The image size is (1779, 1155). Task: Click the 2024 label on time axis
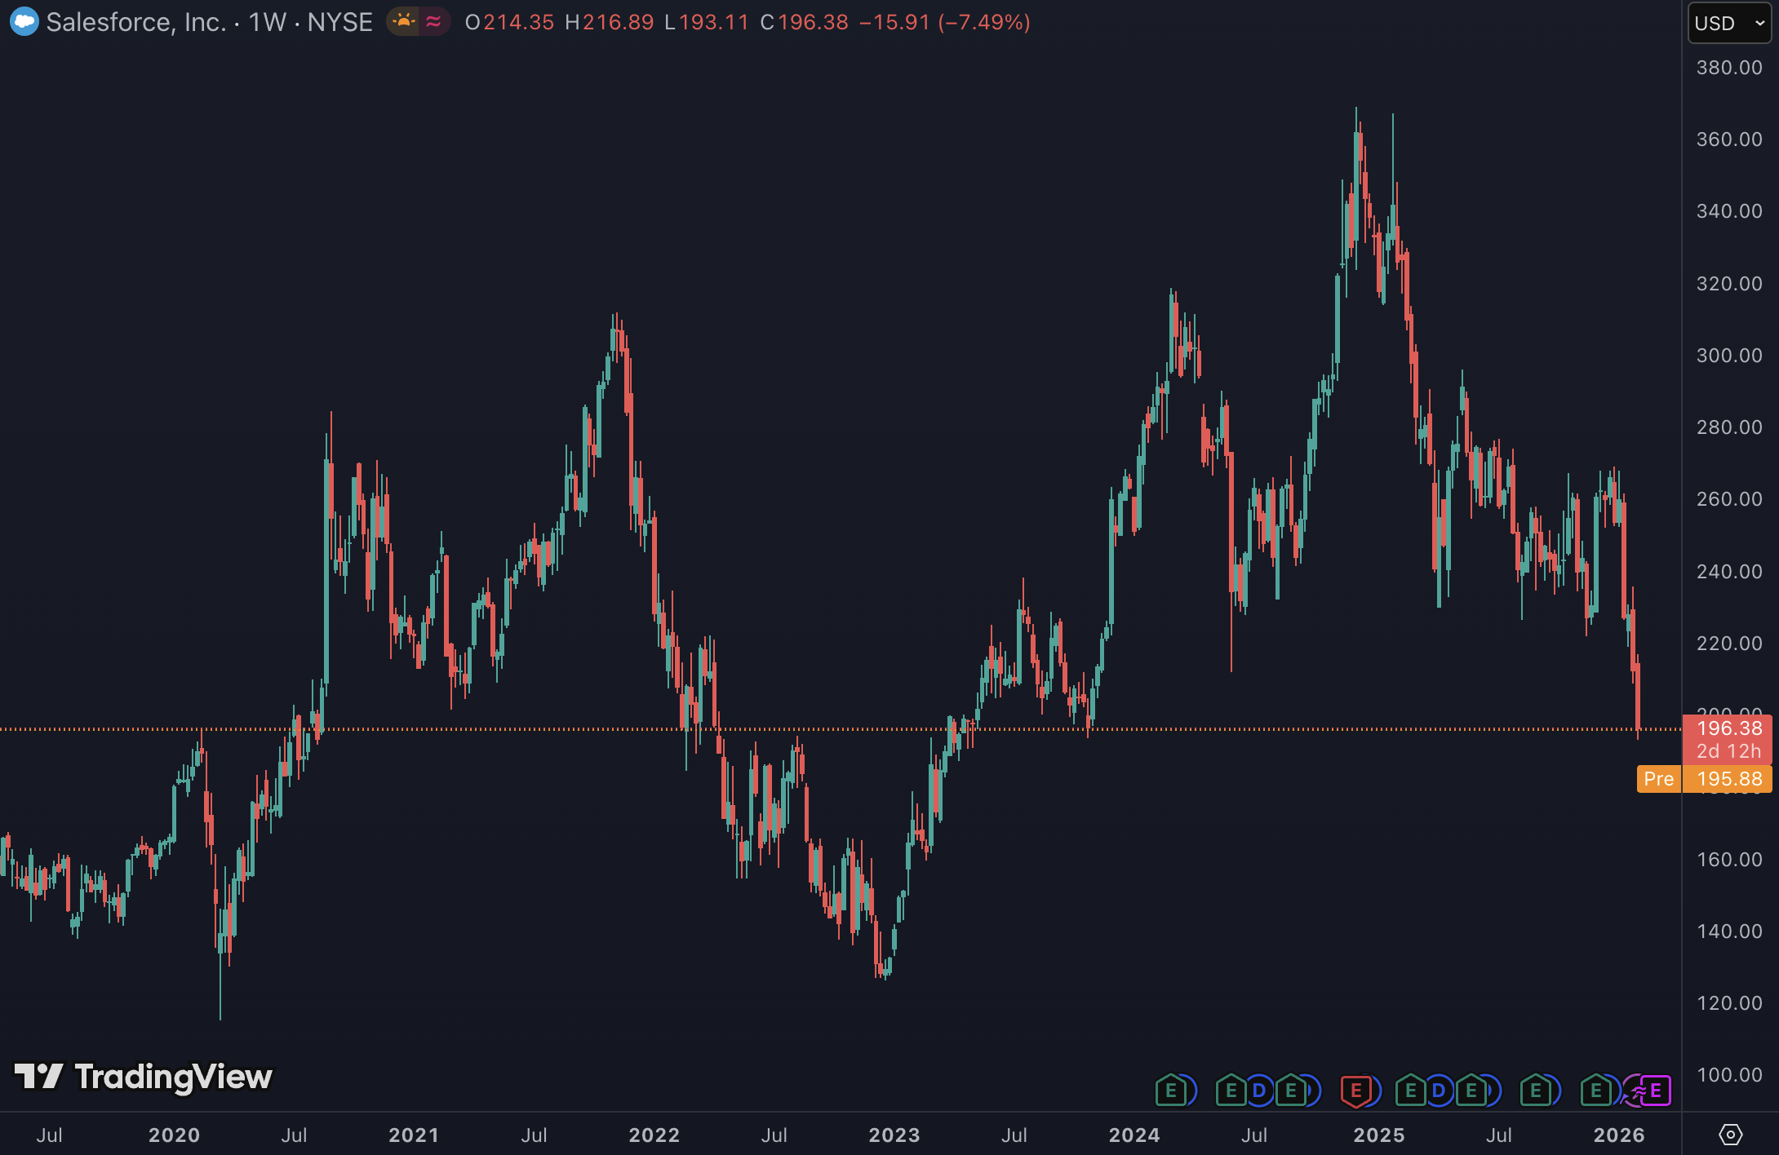click(1134, 1135)
